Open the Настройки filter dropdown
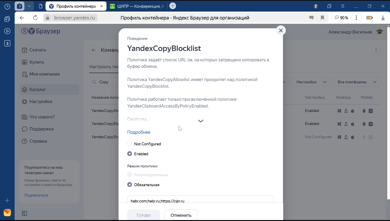This screenshot has height=221, width=390. [311, 82]
